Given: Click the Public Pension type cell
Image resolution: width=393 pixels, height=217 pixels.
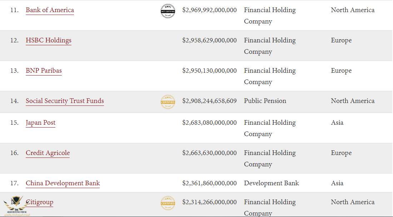Looking at the screenshot, I should pos(265,101).
